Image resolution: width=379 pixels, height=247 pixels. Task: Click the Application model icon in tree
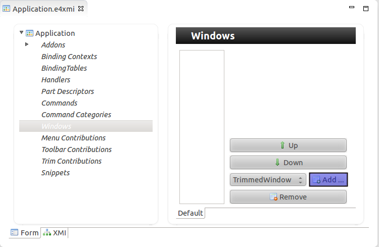click(29, 33)
